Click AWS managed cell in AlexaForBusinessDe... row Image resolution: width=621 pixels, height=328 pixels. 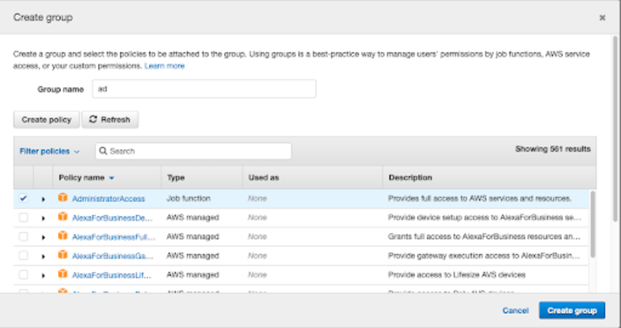point(193,218)
